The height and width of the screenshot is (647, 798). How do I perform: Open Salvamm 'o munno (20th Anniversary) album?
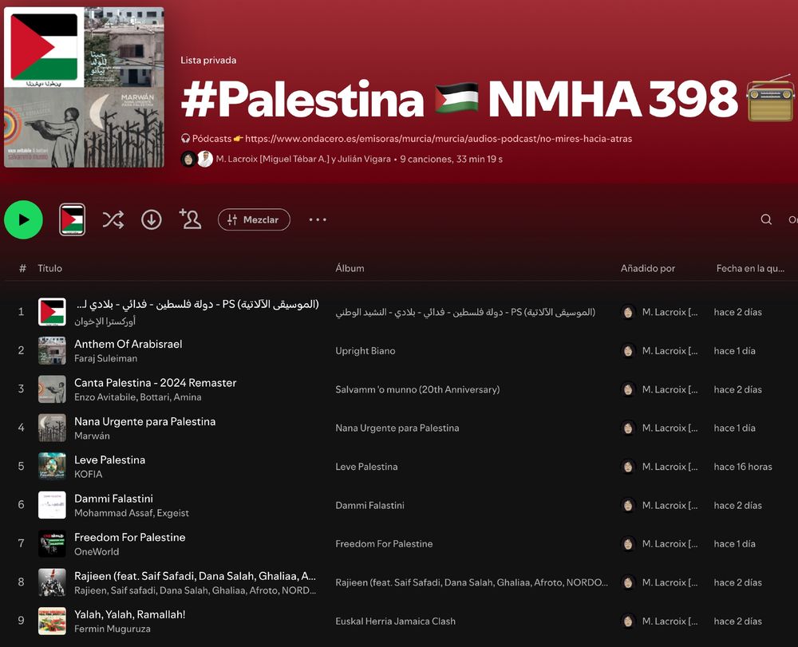point(417,389)
